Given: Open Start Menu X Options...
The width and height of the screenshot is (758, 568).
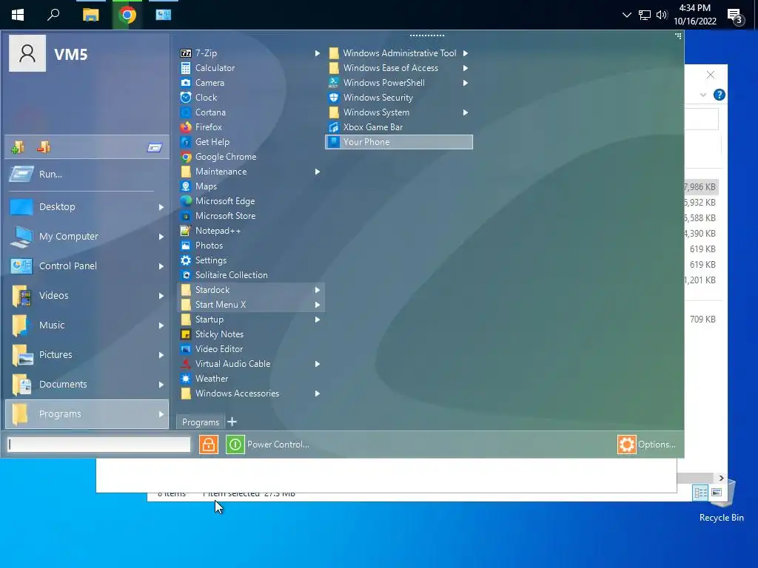Looking at the screenshot, I should point(647,444).
